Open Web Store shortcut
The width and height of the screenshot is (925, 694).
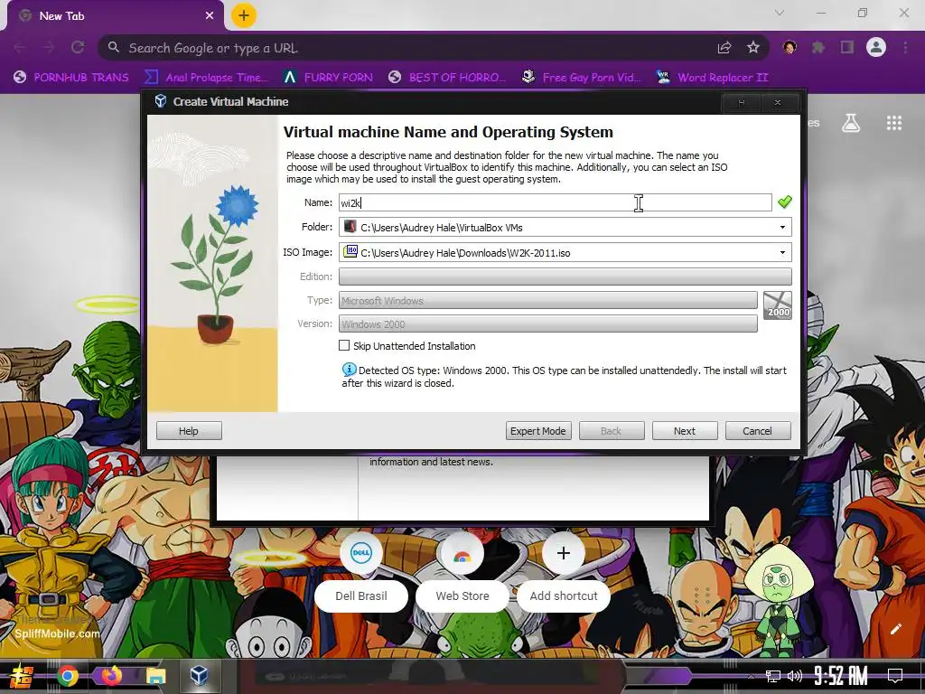tap(462, 571)
